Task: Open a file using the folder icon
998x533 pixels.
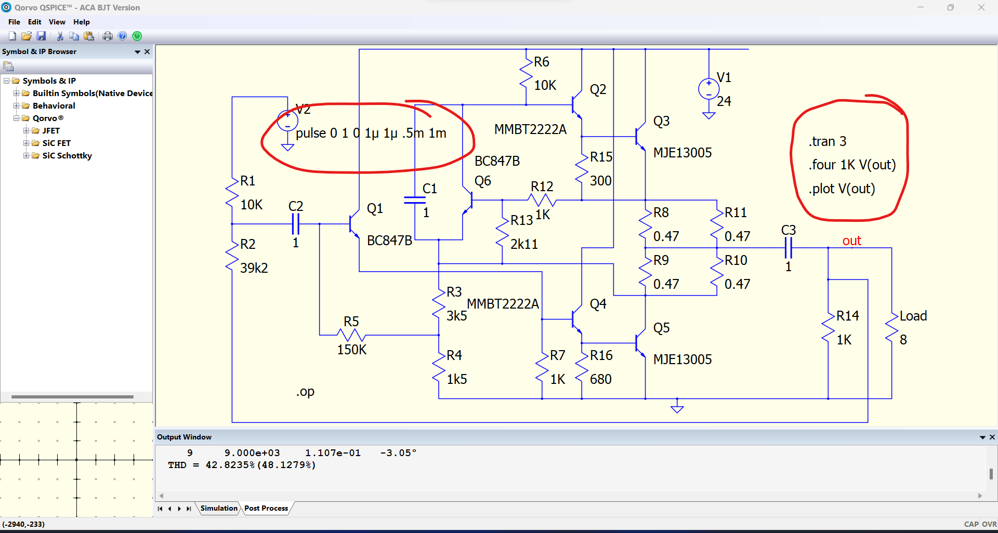Action: pyautogui.click(x=27, y=36)
